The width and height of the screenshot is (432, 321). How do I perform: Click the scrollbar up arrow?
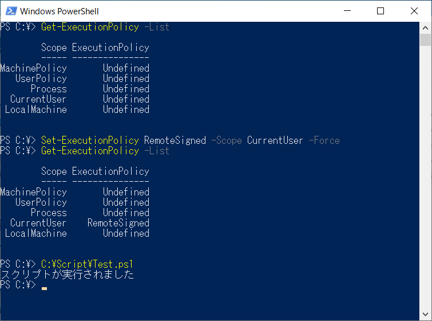pos(425,28)
